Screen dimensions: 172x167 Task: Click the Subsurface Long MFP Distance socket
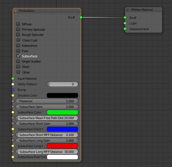tap(13, 152)
